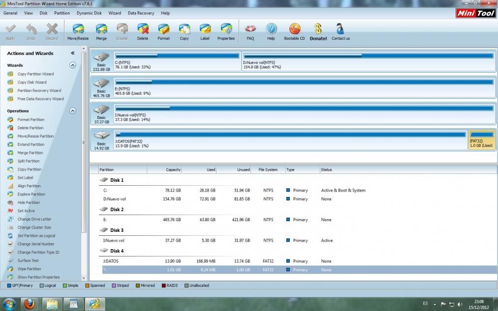The width and height of the screenshot is (498, 311).
Task: Click the Hide Partition icon in sidebar
Action: click(10, 202)
